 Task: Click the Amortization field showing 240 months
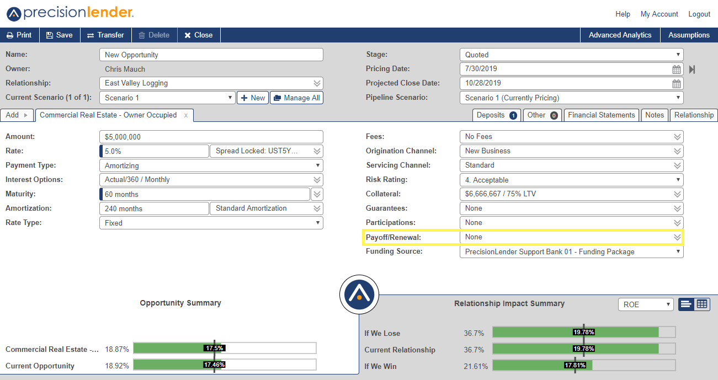tap(154, 208)
